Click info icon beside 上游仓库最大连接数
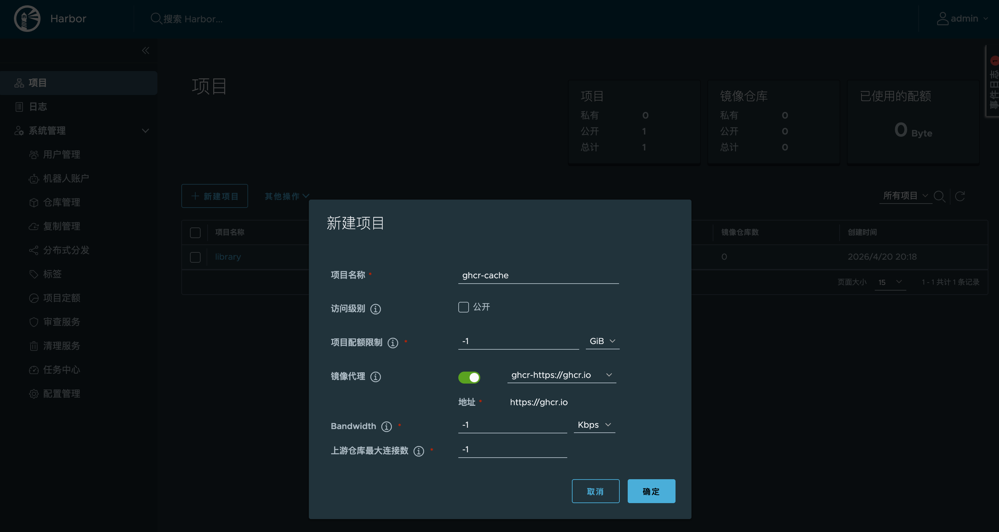 pos(419,451)
